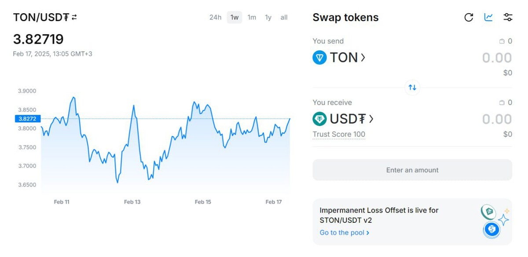Click the swap direction arrows icon

[x=412, y=87]
